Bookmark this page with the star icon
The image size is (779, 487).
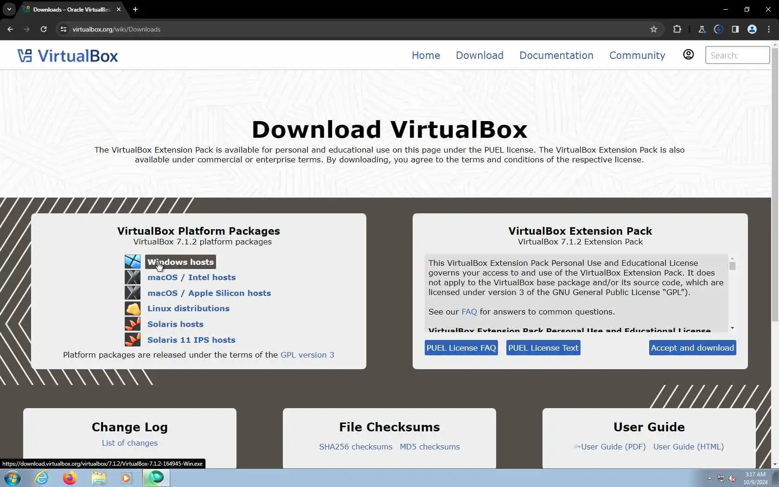pyautogui.click(x=654, y=29)
